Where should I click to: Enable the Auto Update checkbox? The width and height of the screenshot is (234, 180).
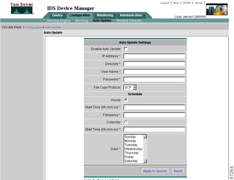[x=125, y=49]
